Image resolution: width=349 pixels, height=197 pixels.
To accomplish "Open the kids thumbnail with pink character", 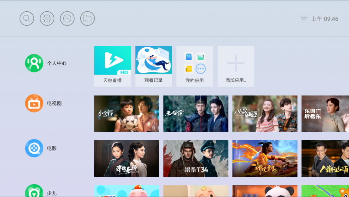I will pyautogui.click(x=127, y=191).
